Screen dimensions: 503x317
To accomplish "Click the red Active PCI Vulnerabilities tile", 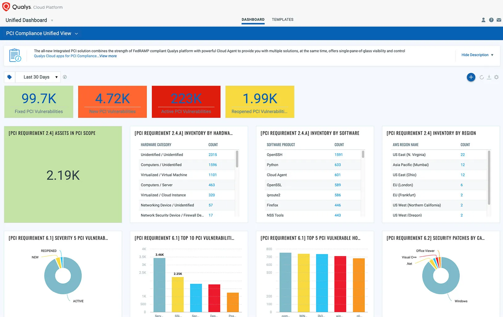I will click(x=186, y=102).
